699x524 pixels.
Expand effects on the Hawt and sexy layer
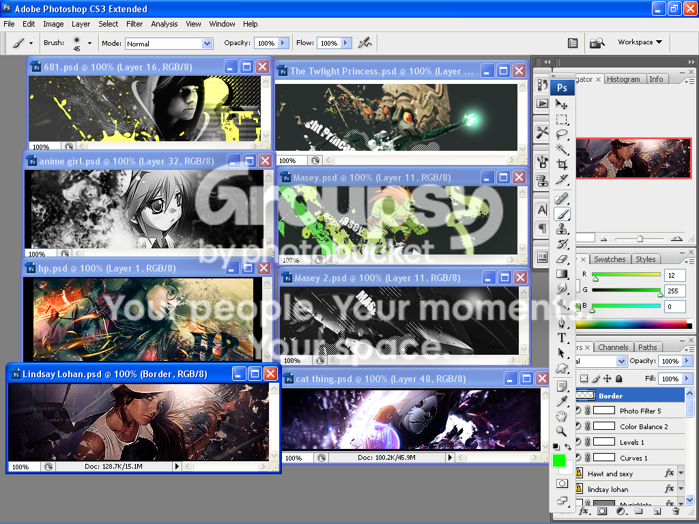[681, 474]
